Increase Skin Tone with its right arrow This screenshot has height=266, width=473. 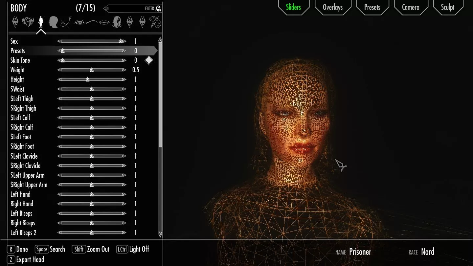point(124,60)
